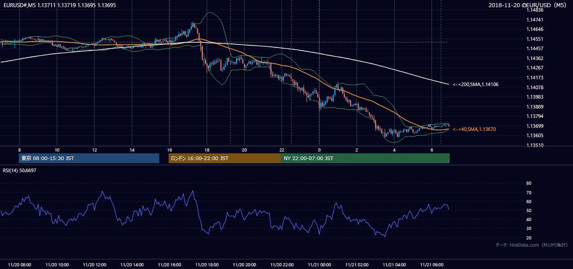The height and width of the screenshot is (269, 573).
Task: Click the bottom date label 11/21 00:00
Action: tap(319, 265)
